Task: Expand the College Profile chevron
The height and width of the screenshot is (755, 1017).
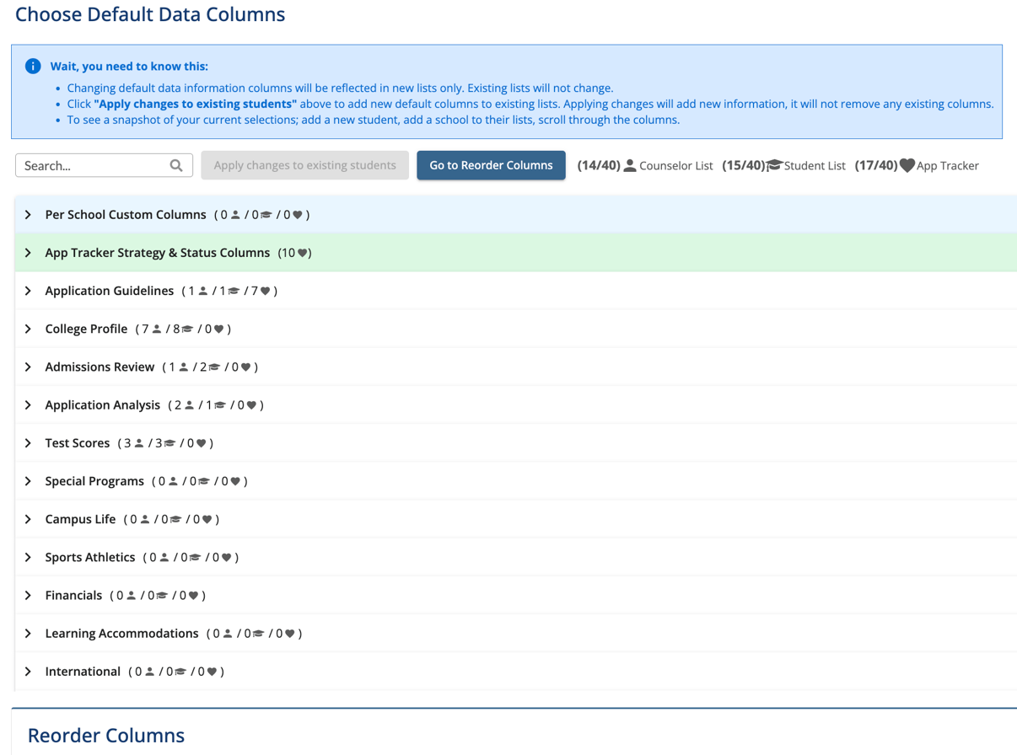Action: 28,329
